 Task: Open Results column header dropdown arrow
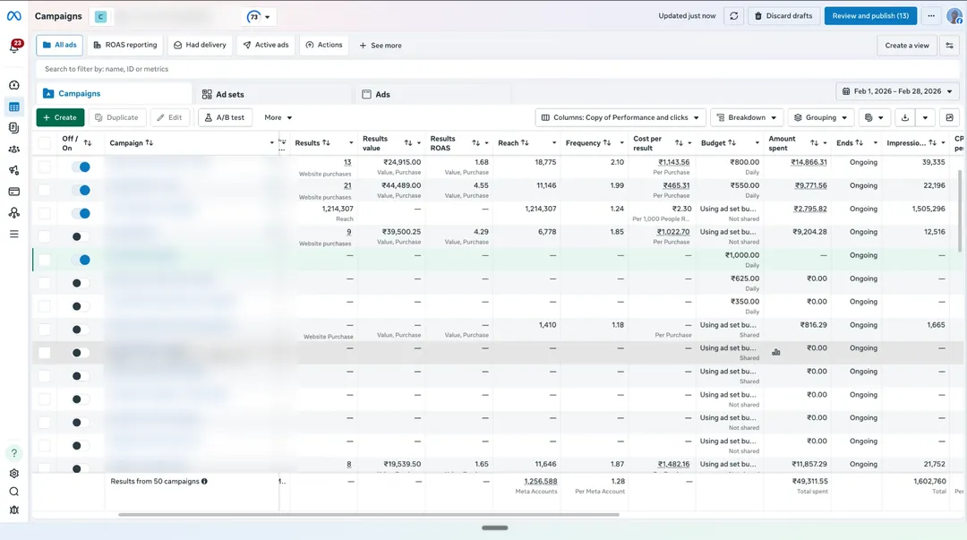(351, 143)
